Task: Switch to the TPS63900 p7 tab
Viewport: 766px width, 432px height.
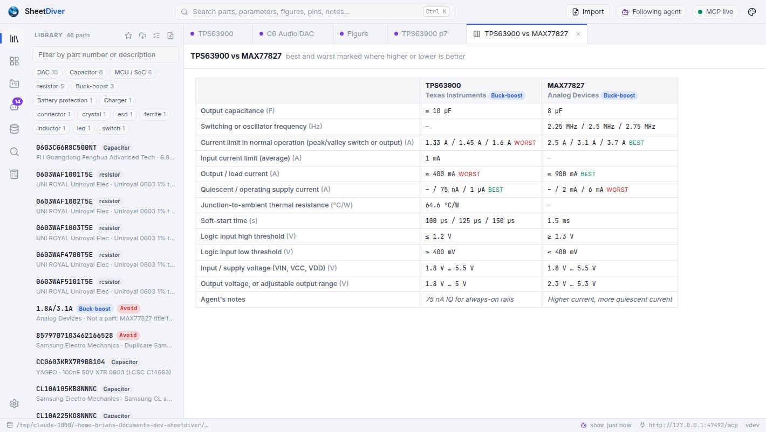Action: [427, 34]
